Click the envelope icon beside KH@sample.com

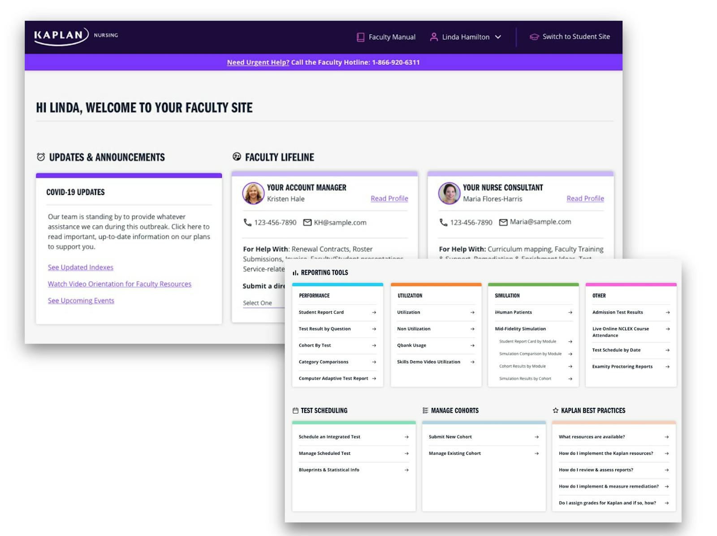click(x=307, y=222)
